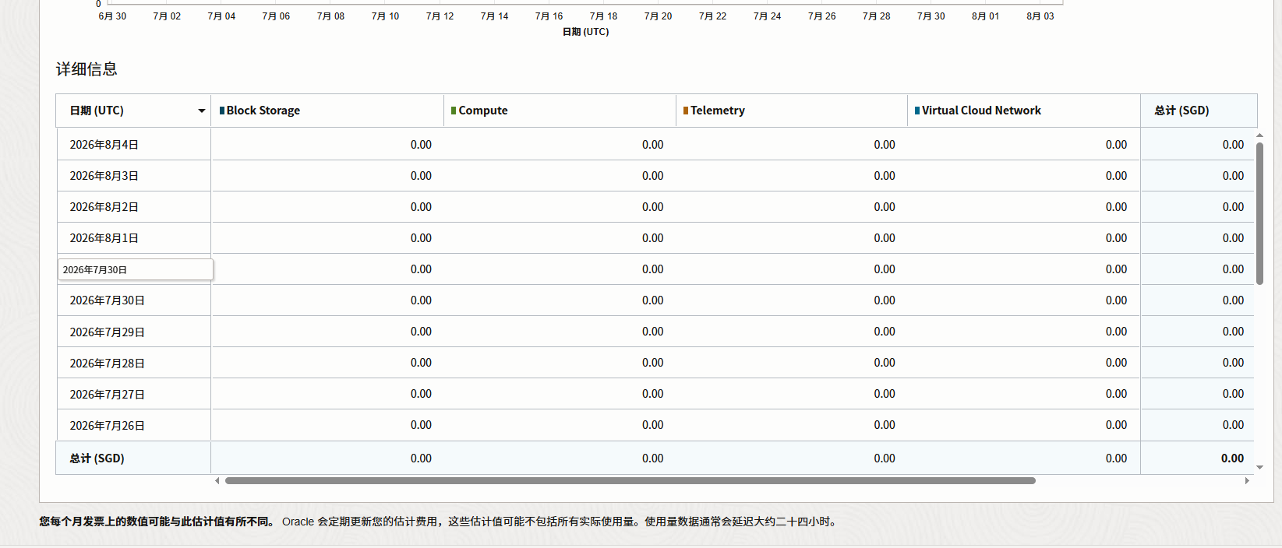
Task: Click Telemetry value for 2026年8月2日
Action: pyautogui.click(x=885, y=207)
